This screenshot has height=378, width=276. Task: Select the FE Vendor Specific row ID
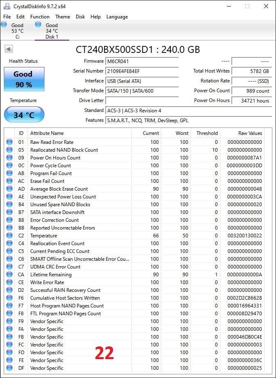tap(21, 360)
